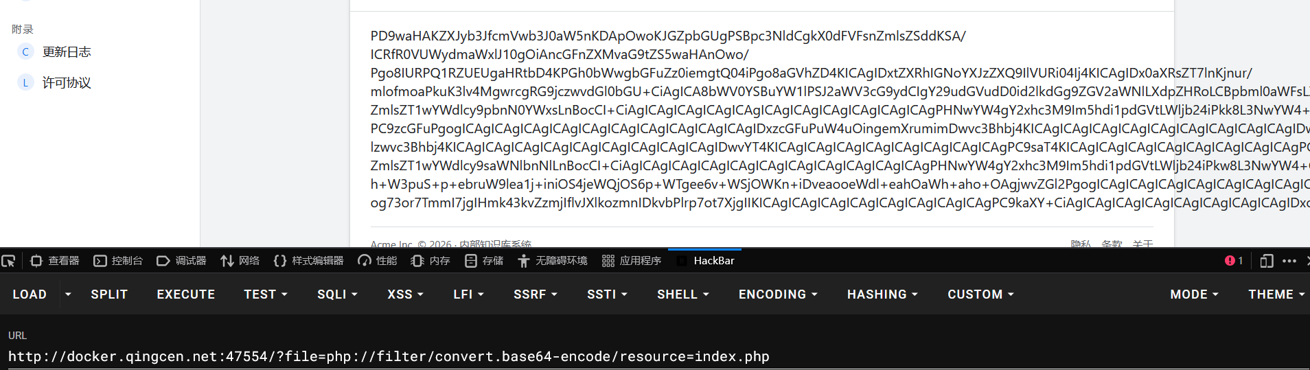Viewport: 1310px width, 370px height.
Task: Open the XSS dropdown menu
Action: pos(405,294)
